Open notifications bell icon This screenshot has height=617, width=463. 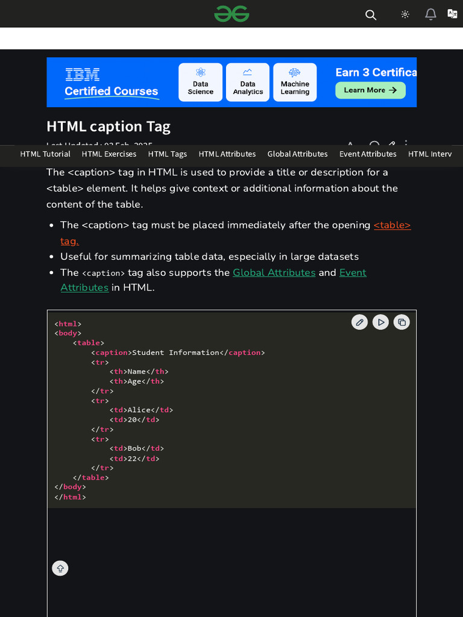tap(430, 14)
